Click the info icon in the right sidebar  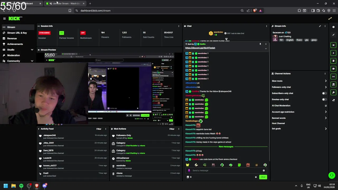334,27
